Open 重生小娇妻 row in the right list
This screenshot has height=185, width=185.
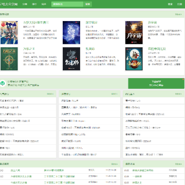[x=154, y=155]
